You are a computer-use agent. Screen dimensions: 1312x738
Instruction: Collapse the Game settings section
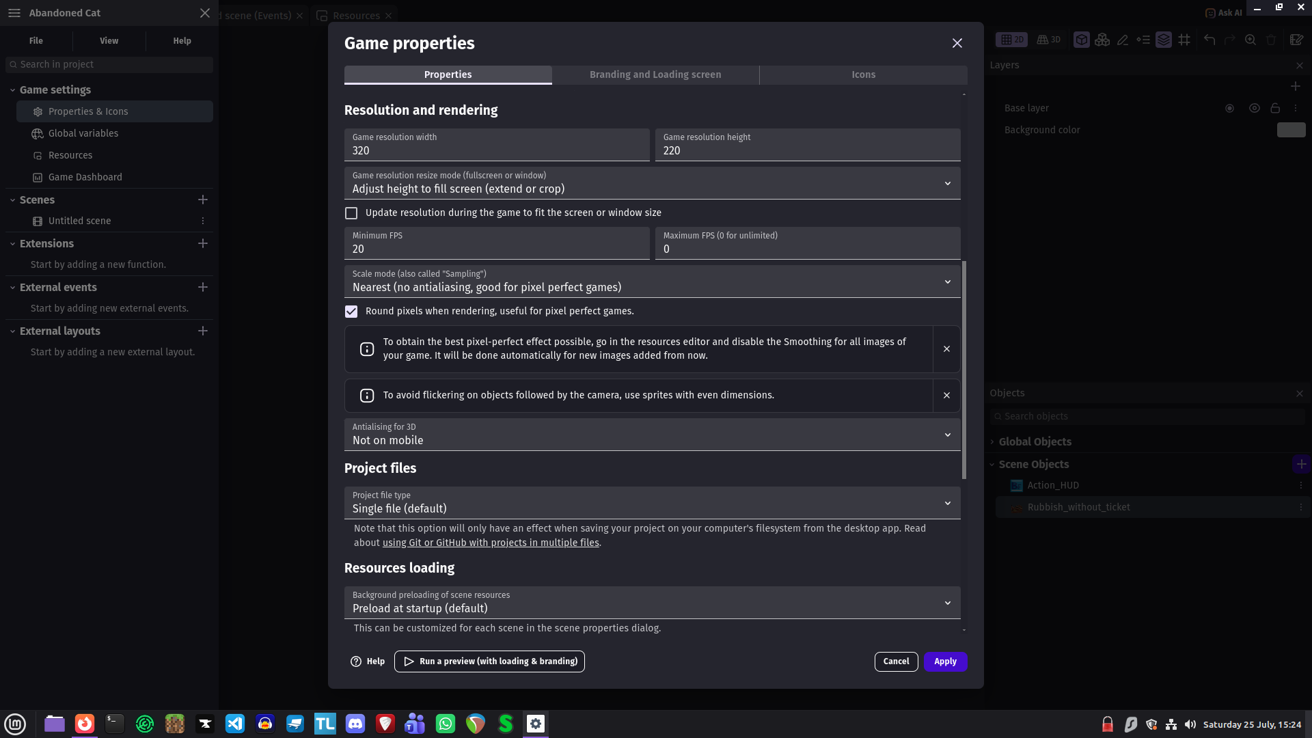pos(12,90)
